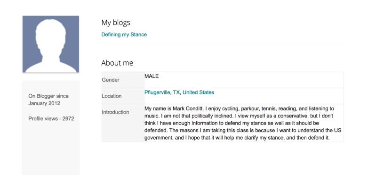This screenshot has height=175, width=368.
Task: Click the On Blogger since January 2012 text
Action: click(x=48, y=100)
